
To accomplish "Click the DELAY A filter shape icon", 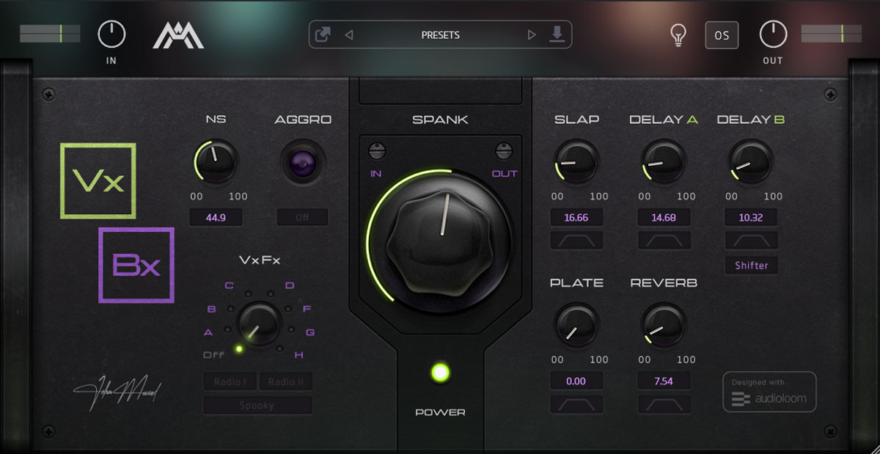I will click(x=664, y=241).
